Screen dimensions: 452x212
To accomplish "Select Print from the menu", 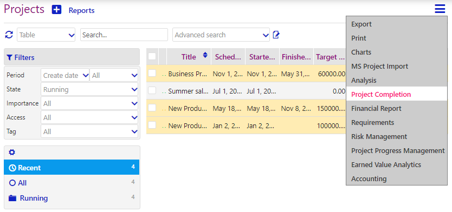I will pyautogui.click(x=397, y=38).
